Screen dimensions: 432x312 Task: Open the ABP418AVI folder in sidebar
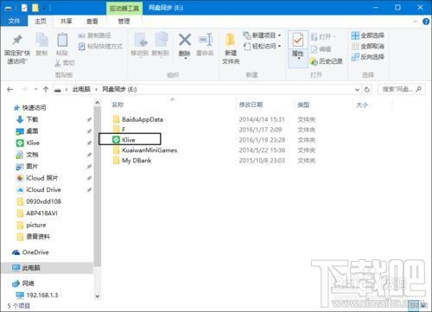(37, 213)
